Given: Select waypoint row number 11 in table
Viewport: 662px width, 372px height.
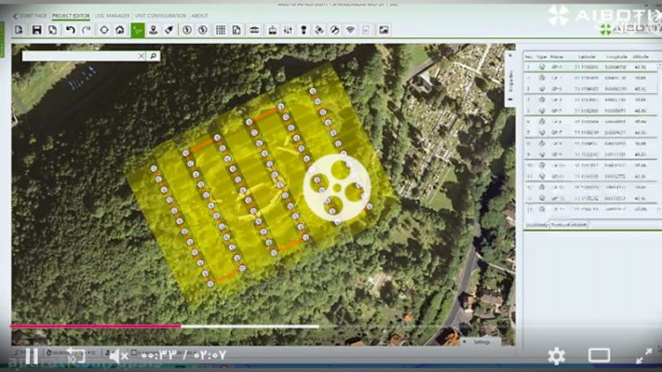Looking at the screenshot, I should [590, 177].
